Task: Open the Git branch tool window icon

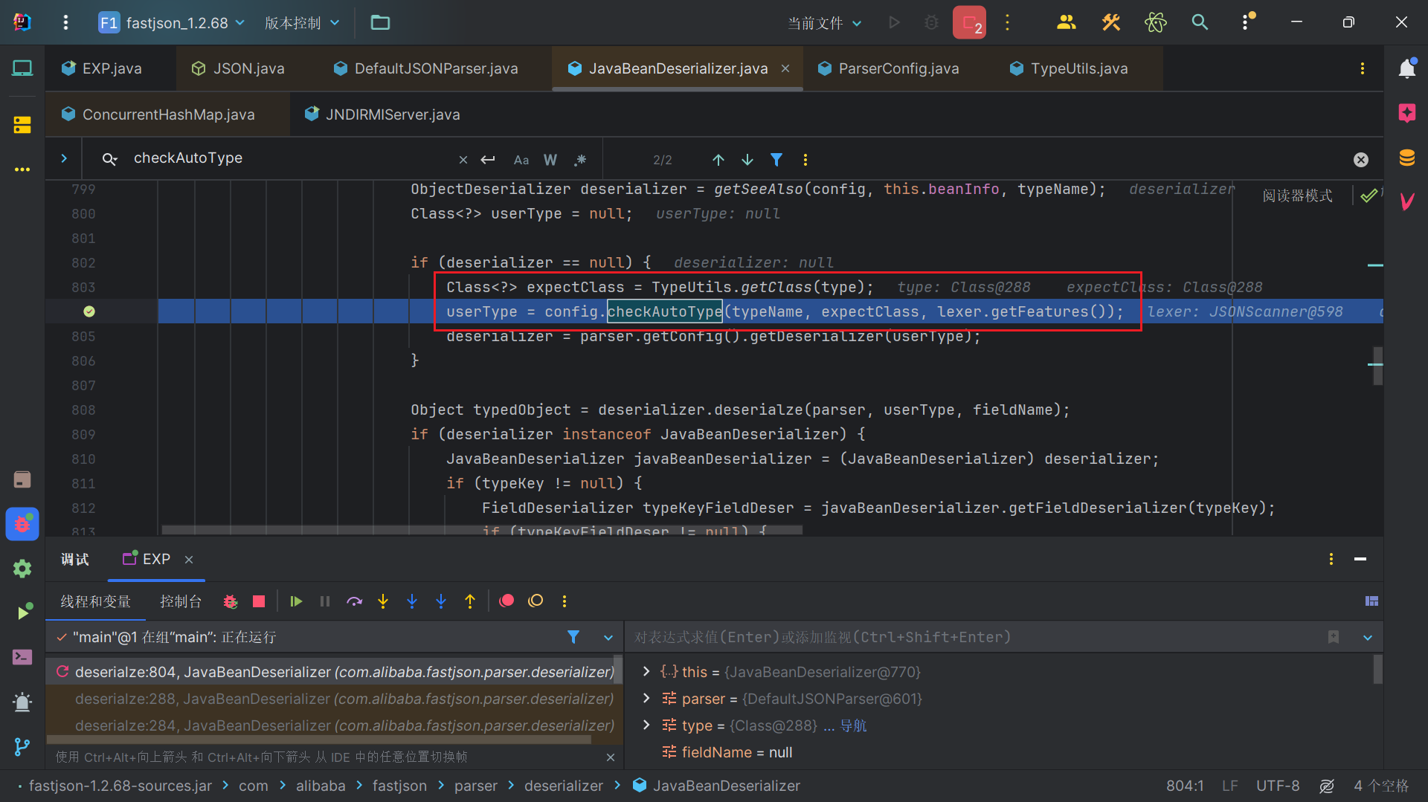Action: coord(22,746)
